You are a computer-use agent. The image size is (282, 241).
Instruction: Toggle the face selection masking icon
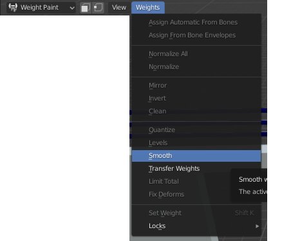[86, 8]
